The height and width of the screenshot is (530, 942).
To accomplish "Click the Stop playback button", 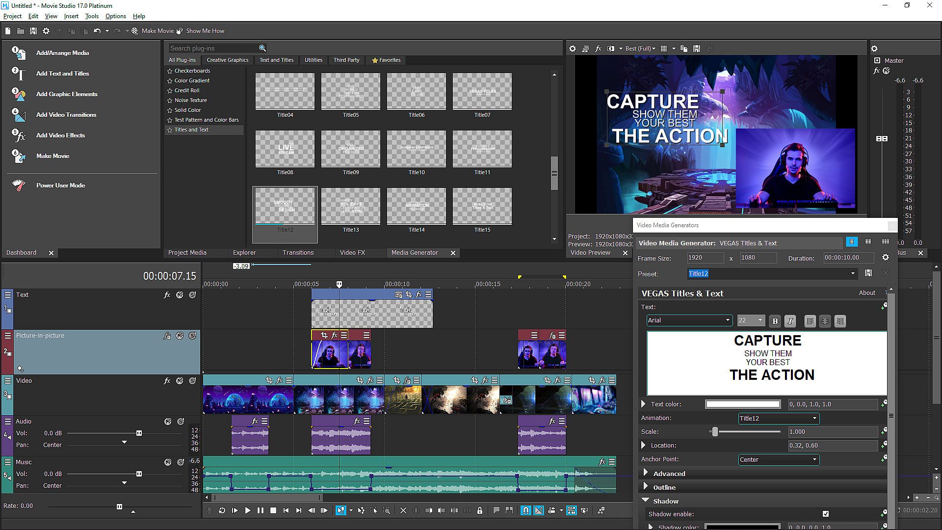I will [x=273, y=510].
